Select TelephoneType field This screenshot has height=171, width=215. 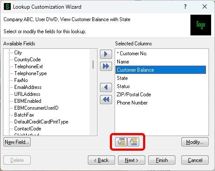(x=31, y=73)
